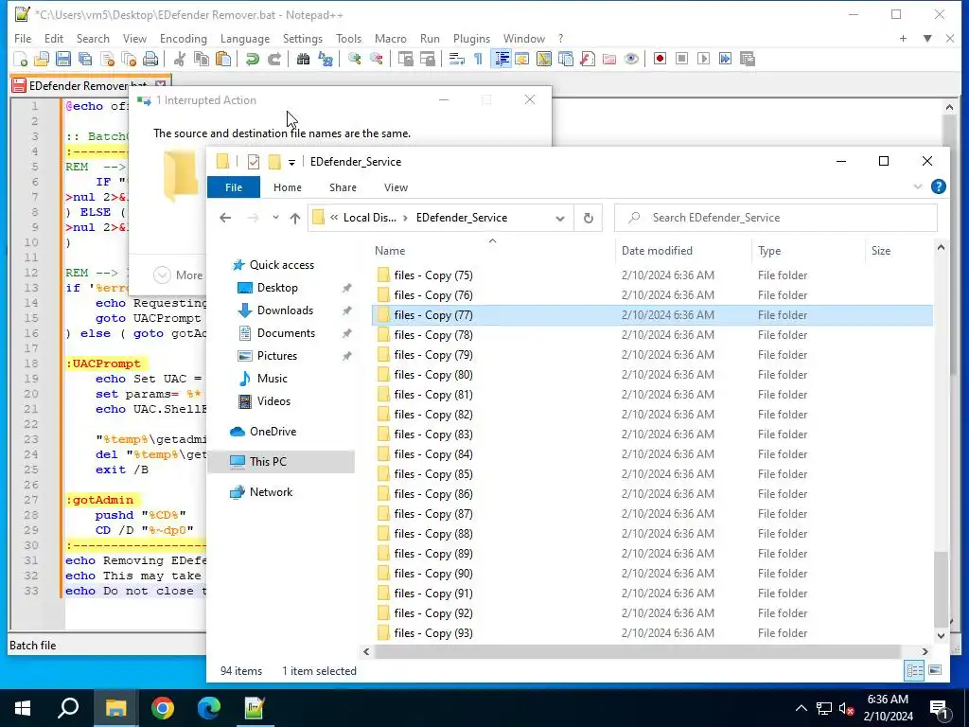The height and width of the screenshot is (727, 969).
Task: Open Customize Quick Access Toolbar dropdown
Action: [x=291, y=162]
